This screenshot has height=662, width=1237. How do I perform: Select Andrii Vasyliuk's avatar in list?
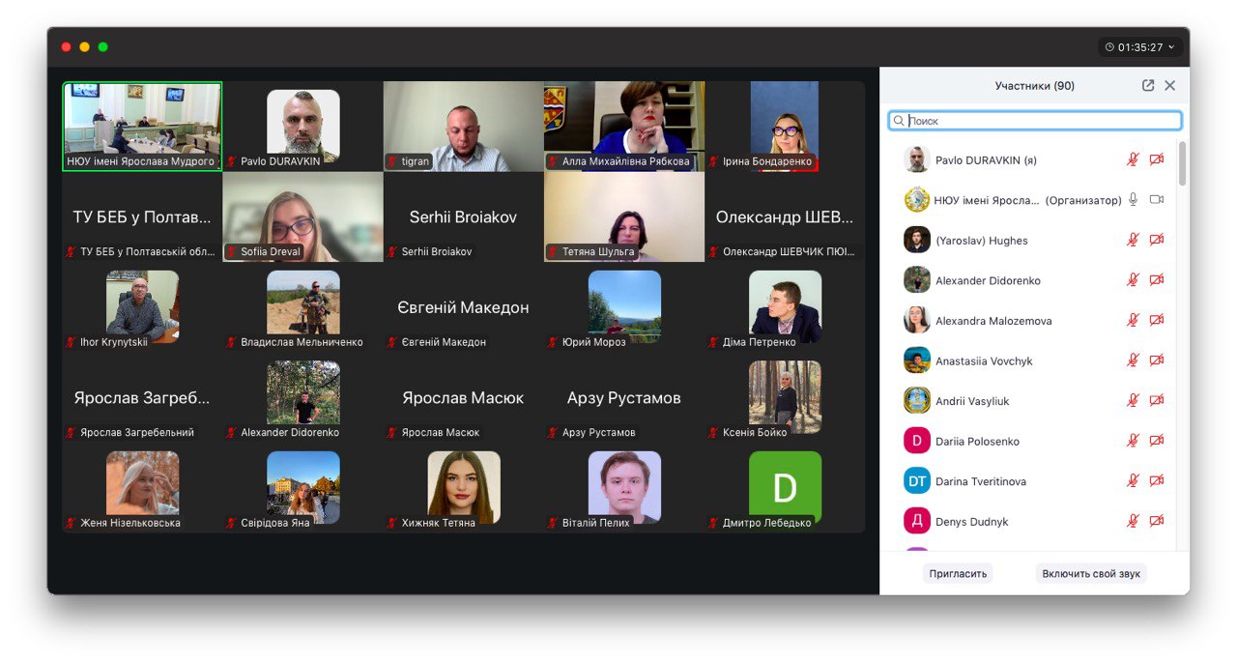916,401
